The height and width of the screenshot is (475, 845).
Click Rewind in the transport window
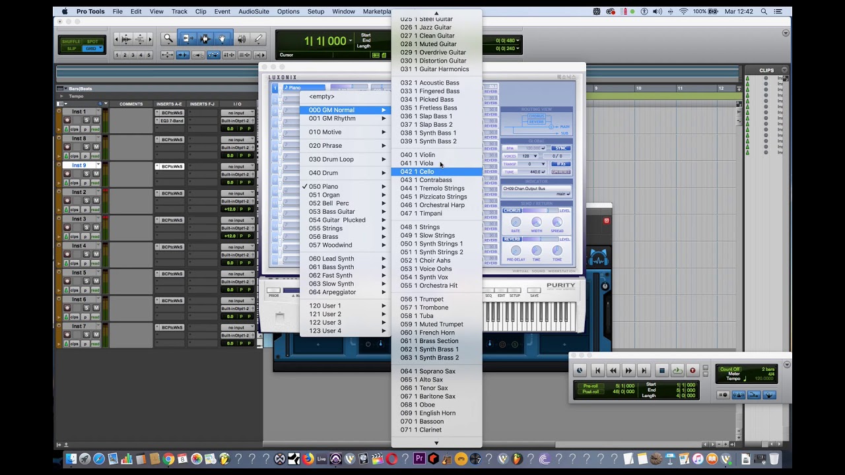[613, 371]
